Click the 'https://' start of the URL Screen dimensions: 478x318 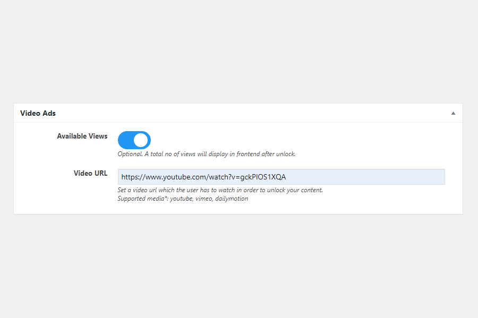(x=133, y=177)
